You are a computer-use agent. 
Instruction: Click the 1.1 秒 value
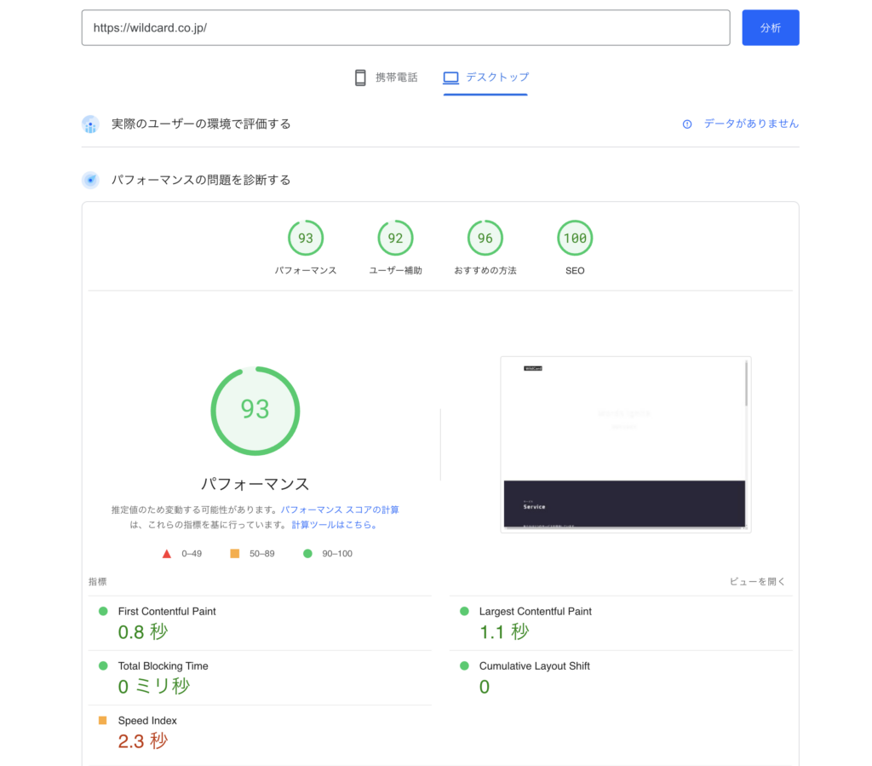click(x=504, y=632)
